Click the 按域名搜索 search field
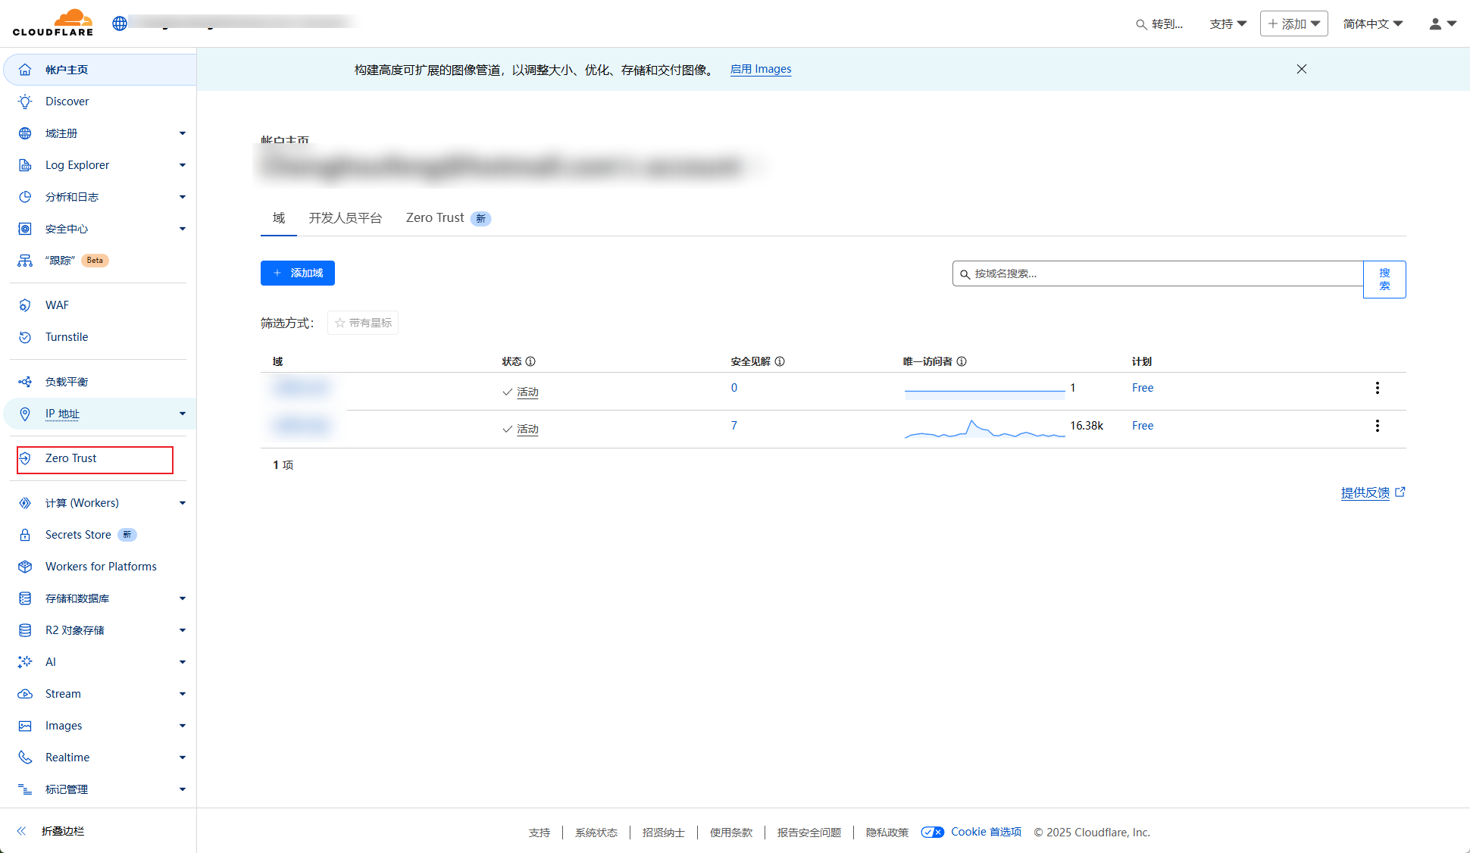 click(1159, 273)
